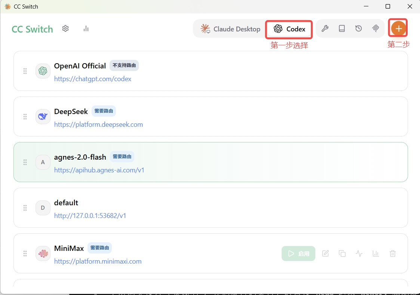
Task: Switch to the Claude Desktop tab
Action: [230, 29]
